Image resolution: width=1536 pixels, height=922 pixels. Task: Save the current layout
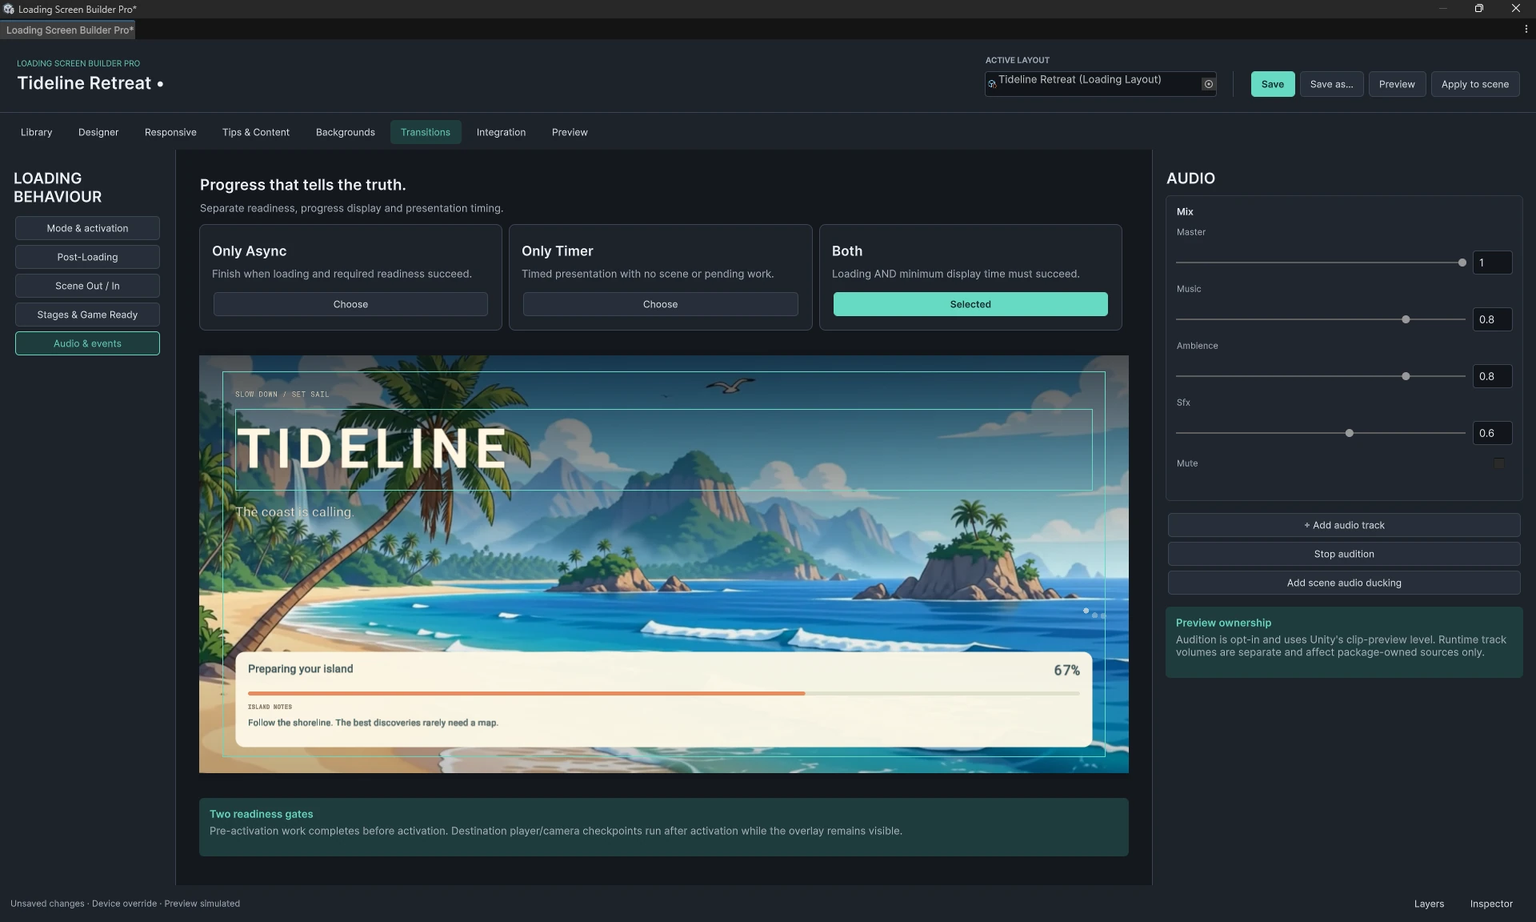1273,84
